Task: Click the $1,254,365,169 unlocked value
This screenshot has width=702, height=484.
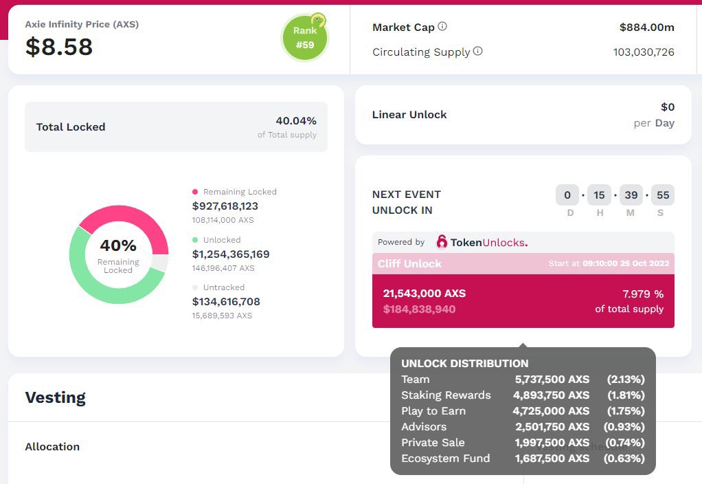Action: tap(231, 254)
